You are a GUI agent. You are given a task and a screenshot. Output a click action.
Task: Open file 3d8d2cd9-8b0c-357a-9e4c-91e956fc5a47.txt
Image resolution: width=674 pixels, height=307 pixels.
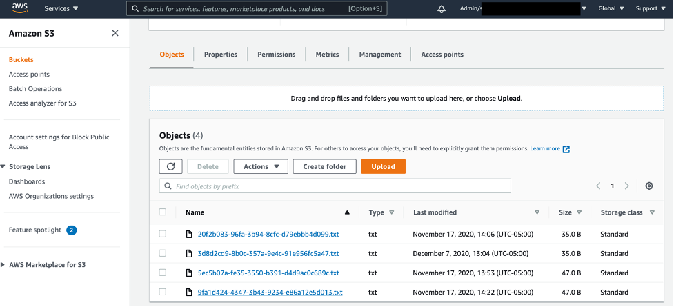point(268,254)
